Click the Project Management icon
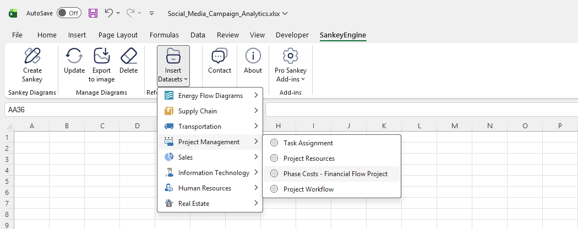578x229 pixels. pyautogui.click(x=169, y=142)
